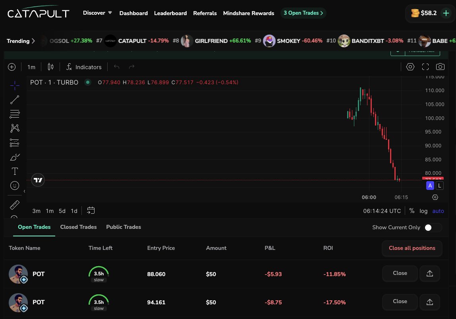456x319 pixels.
Task: Open the emoji icons tool
Action: [15, 186]
